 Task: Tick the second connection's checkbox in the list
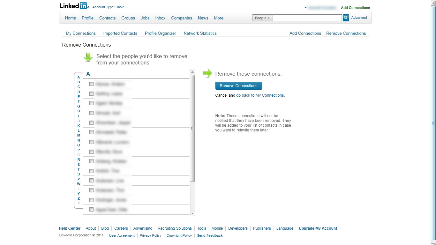(x=92, y=93)
